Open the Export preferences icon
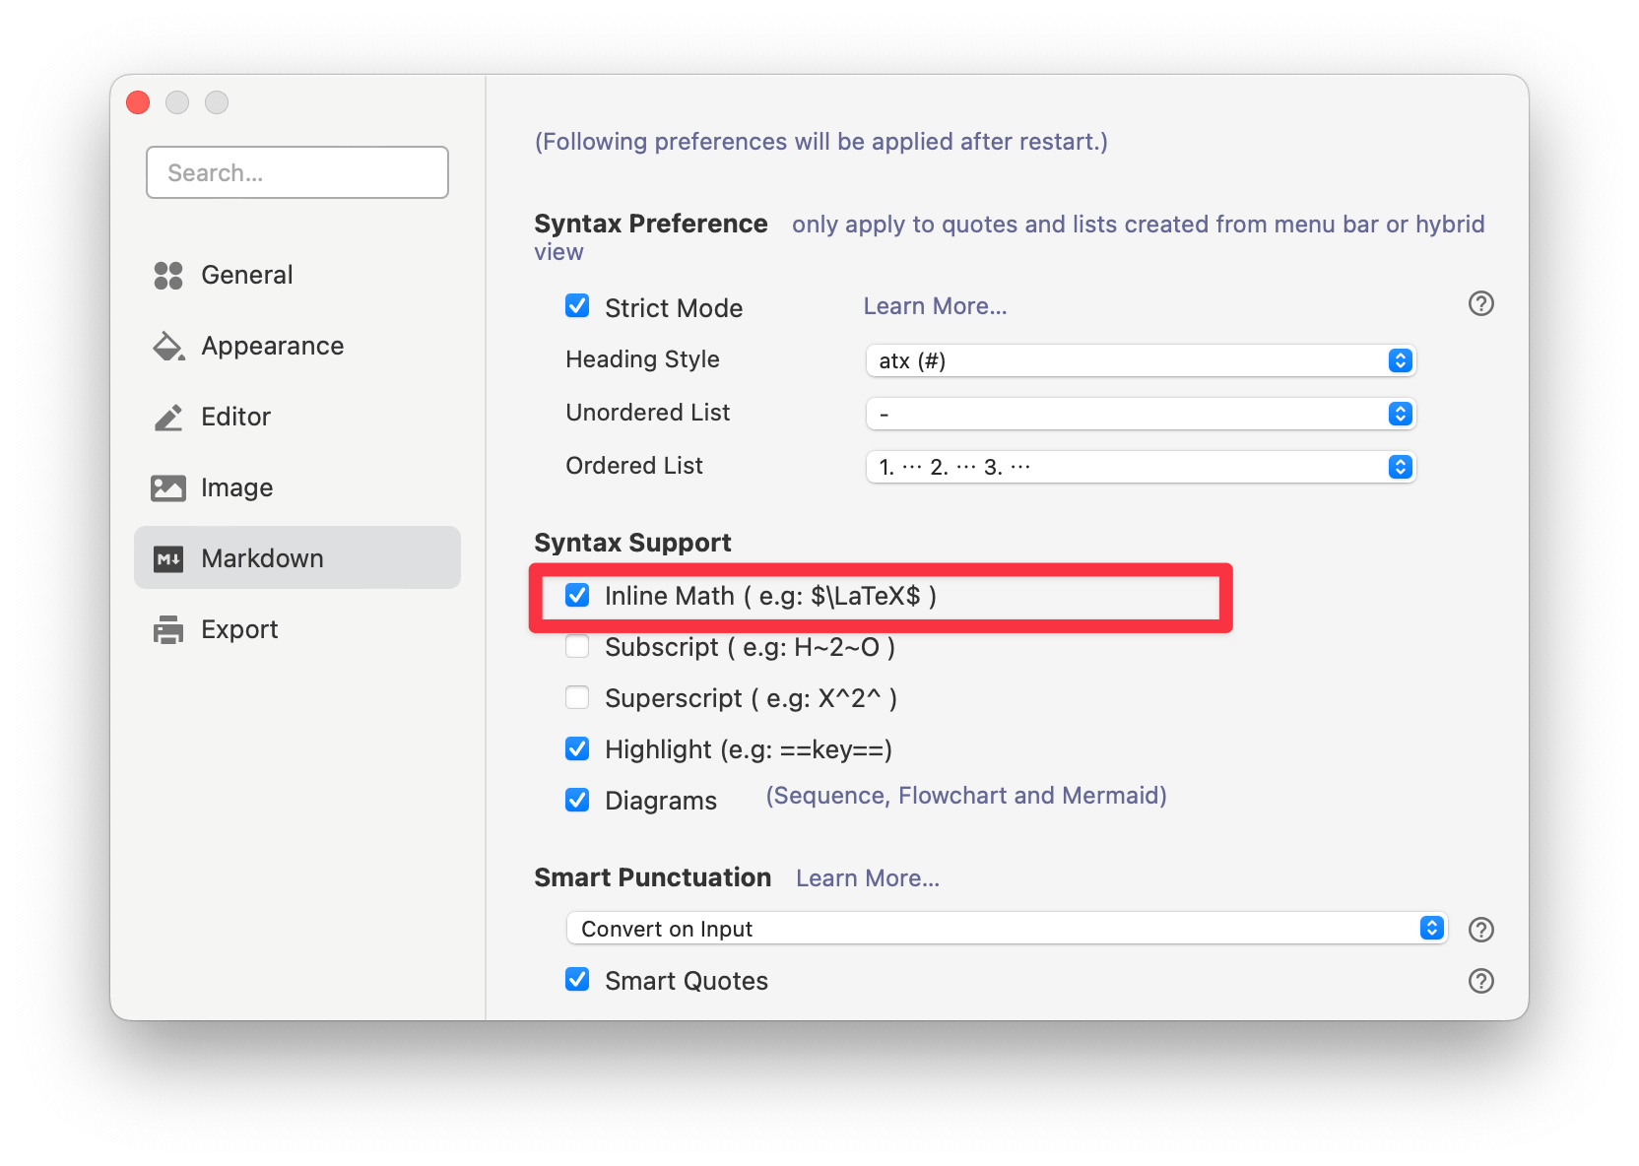 pos(167,628)
